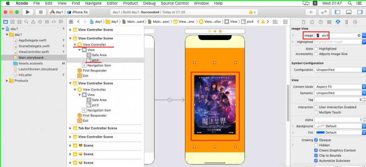Toggle the left navigator panel
Image resolution: width=366 pixels, height=167 pixels.
tap(337, 12)
